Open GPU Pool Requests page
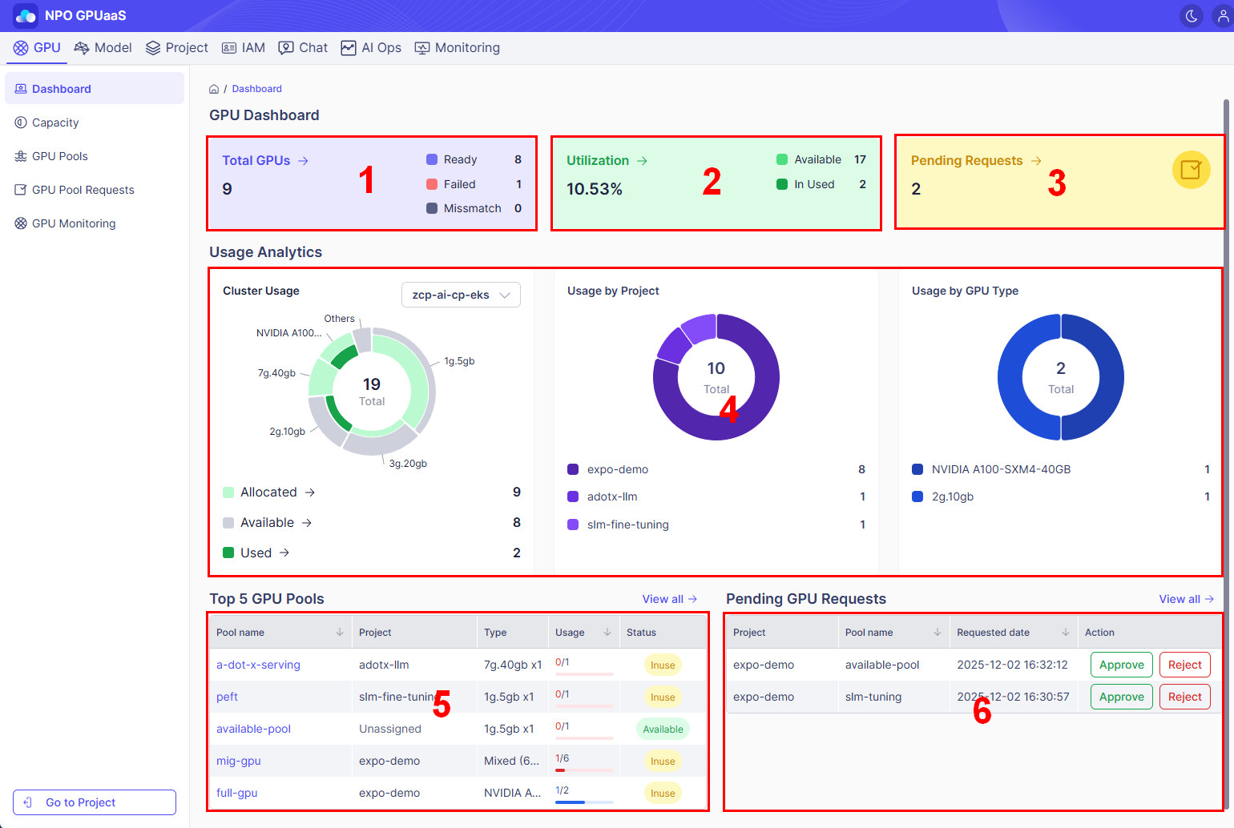Screen dimensions: 1234x828 click(x=75, y=190)
